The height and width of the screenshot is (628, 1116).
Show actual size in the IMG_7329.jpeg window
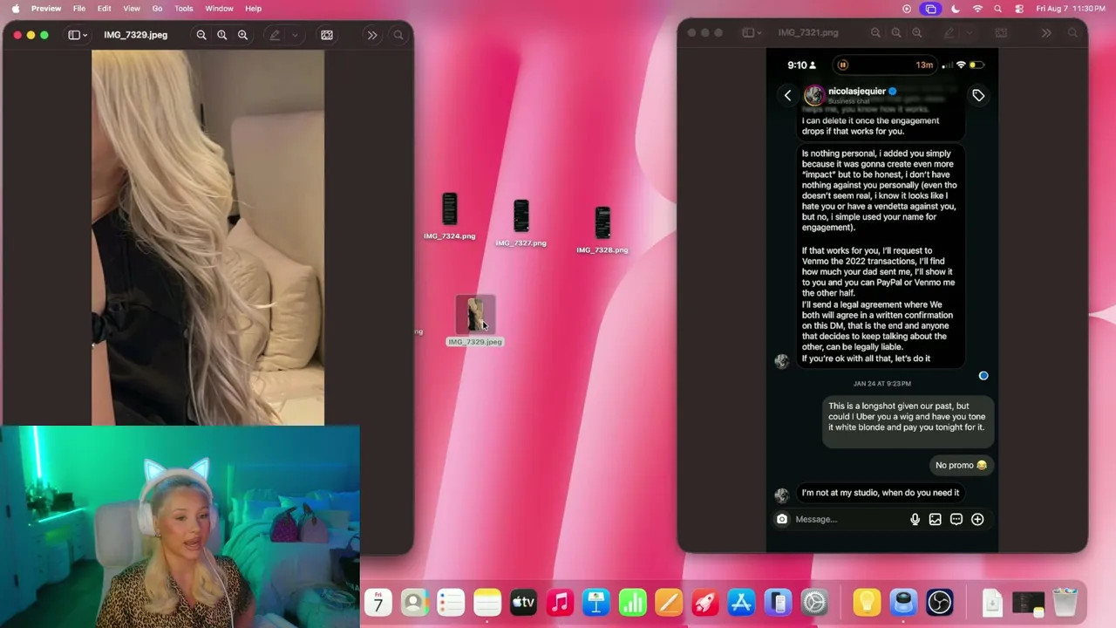[222, 35]
